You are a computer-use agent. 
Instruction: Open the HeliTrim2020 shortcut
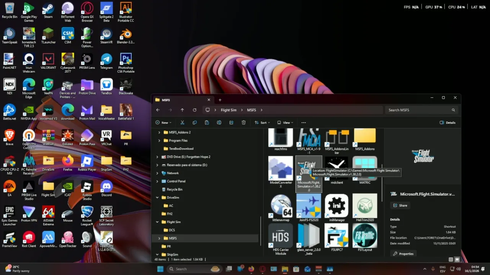tap(365, 207)
